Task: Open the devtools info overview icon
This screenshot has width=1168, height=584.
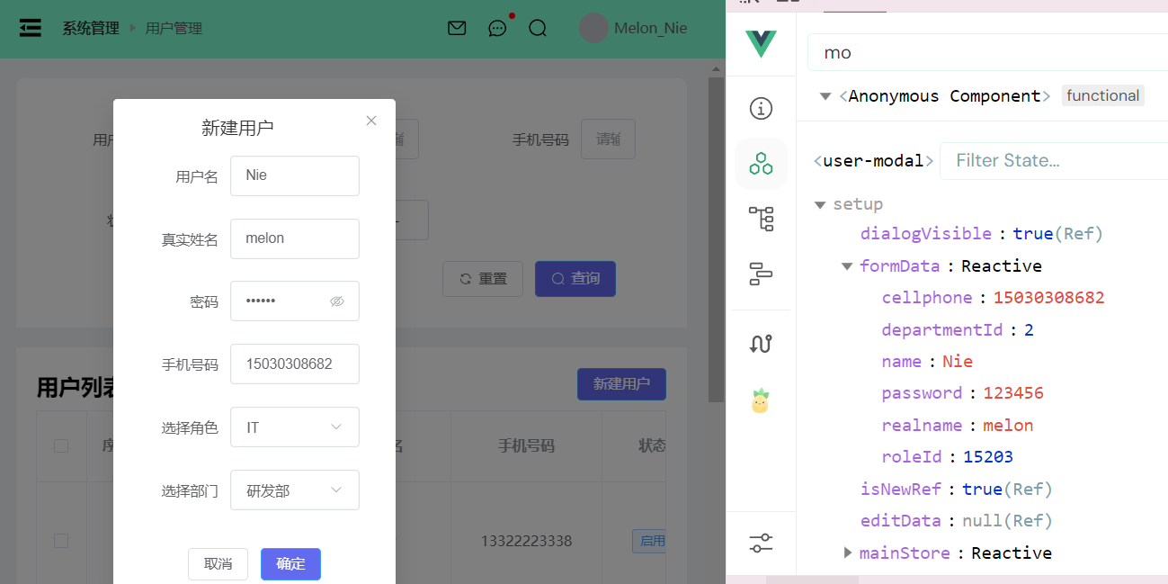Action: [x=761, y=109]
